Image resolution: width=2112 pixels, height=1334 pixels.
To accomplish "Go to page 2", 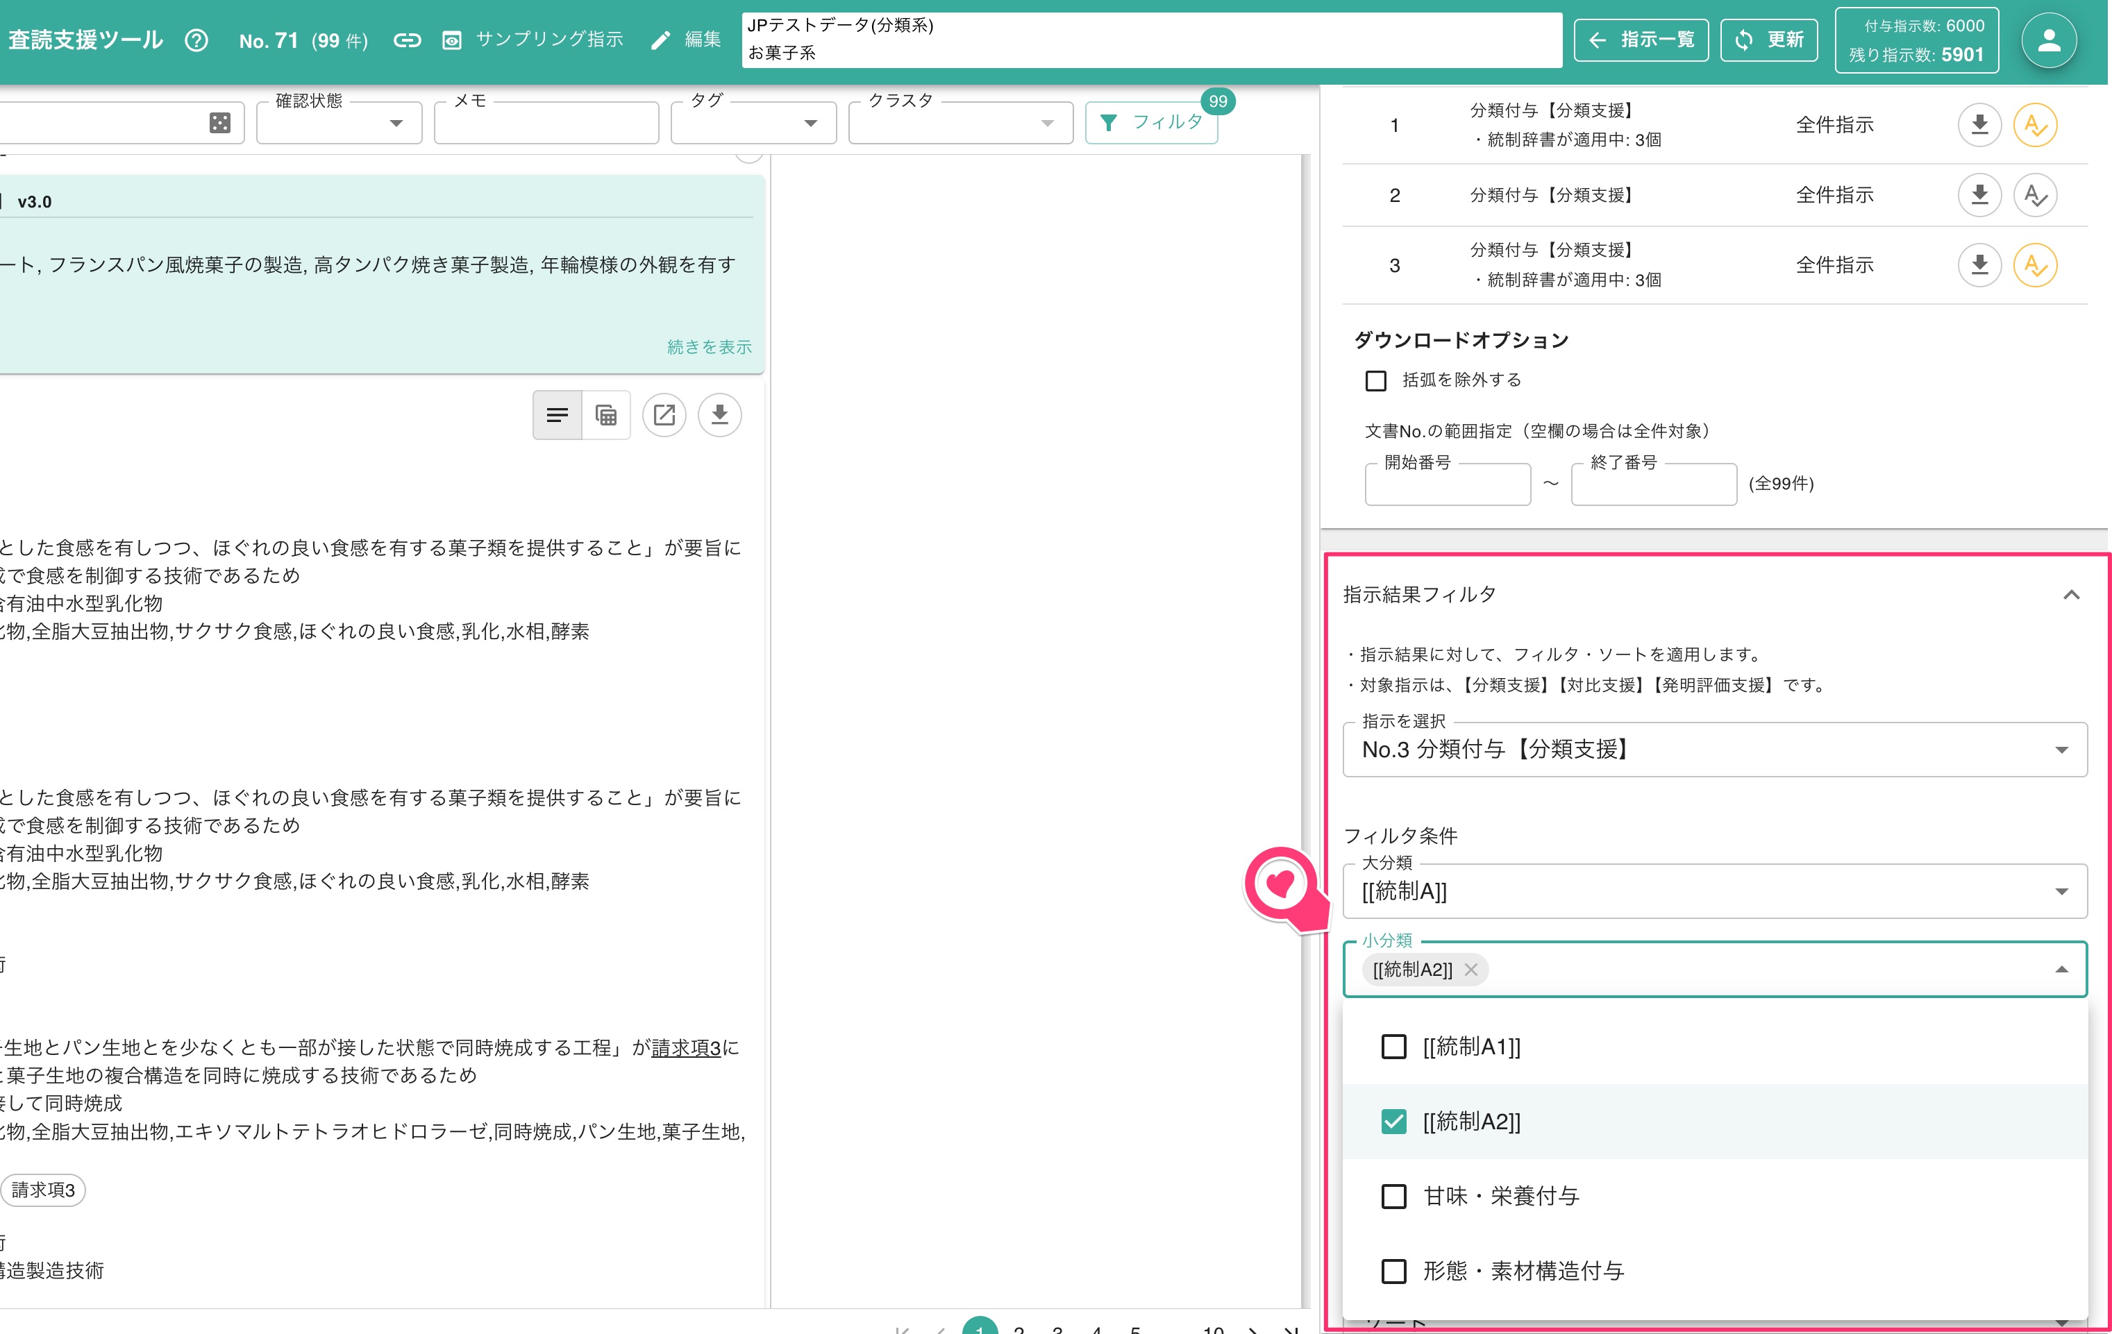I will [x=1019, y=1330].
